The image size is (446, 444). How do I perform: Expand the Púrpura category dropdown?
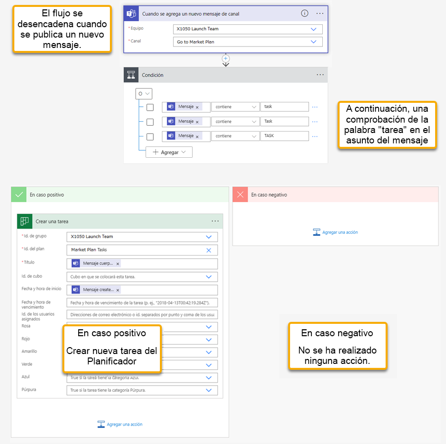(x=208, y=390)
